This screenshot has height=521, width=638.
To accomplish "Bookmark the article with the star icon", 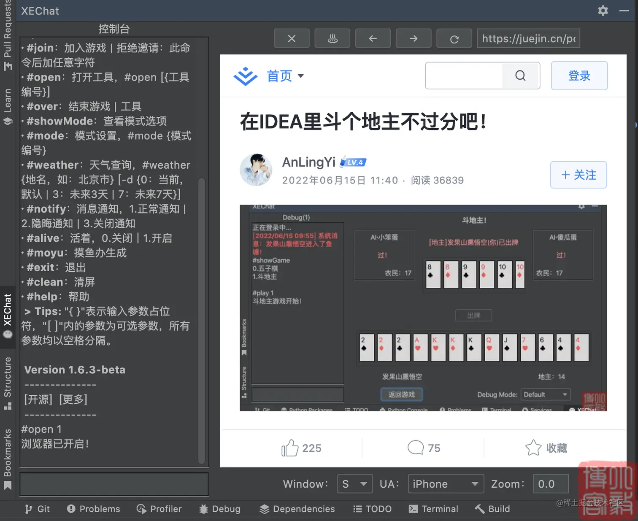I will (x=533, y=448).
